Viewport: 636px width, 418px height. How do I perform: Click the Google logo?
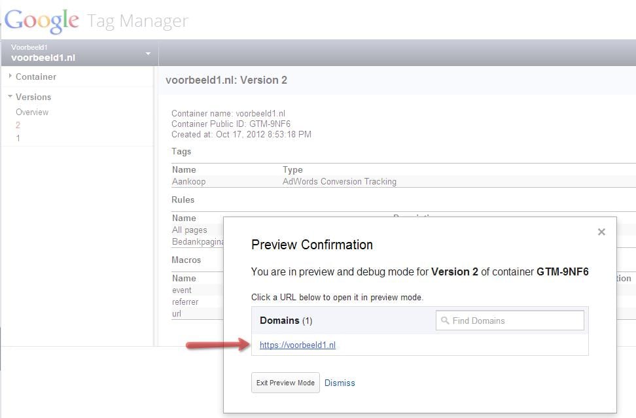[41, 20]
